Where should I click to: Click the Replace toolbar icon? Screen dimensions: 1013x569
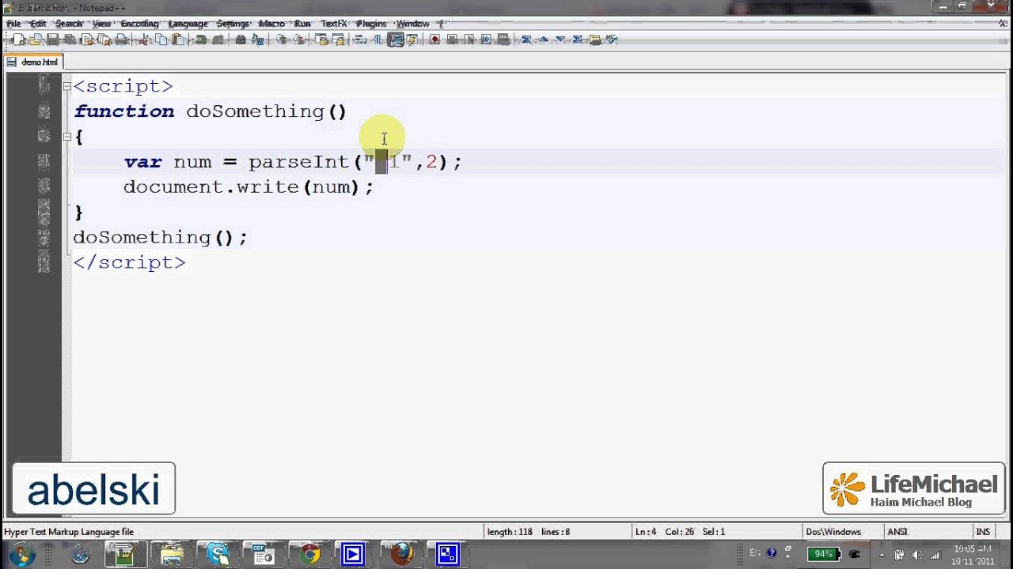[258, 40]
